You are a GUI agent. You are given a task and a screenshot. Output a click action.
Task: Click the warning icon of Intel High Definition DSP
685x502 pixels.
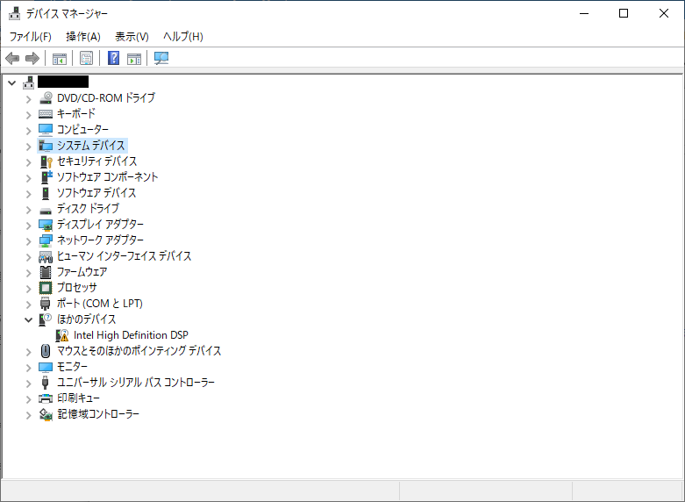(62, 335)
